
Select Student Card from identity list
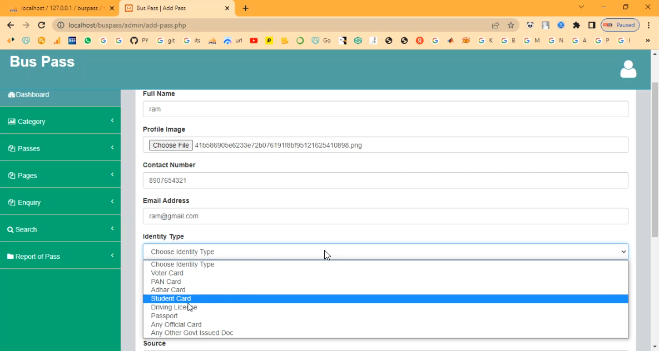point(171,299)
